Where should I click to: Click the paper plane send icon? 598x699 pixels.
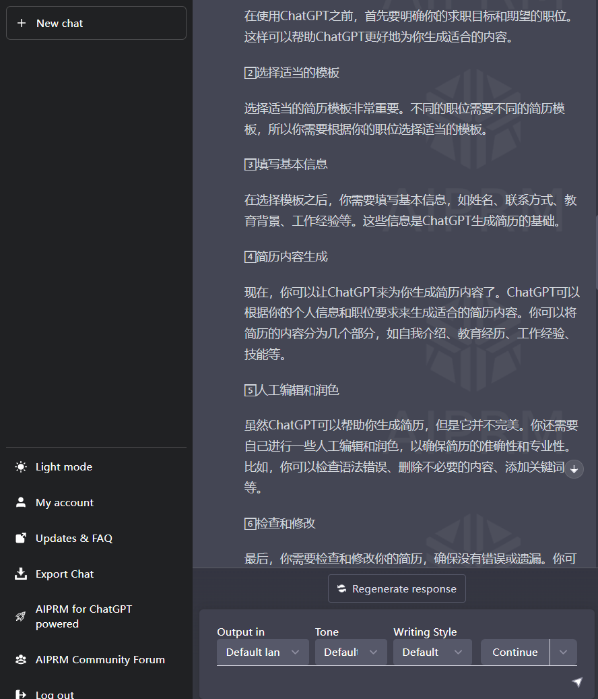pyautogui.click(x=578, y=681)
